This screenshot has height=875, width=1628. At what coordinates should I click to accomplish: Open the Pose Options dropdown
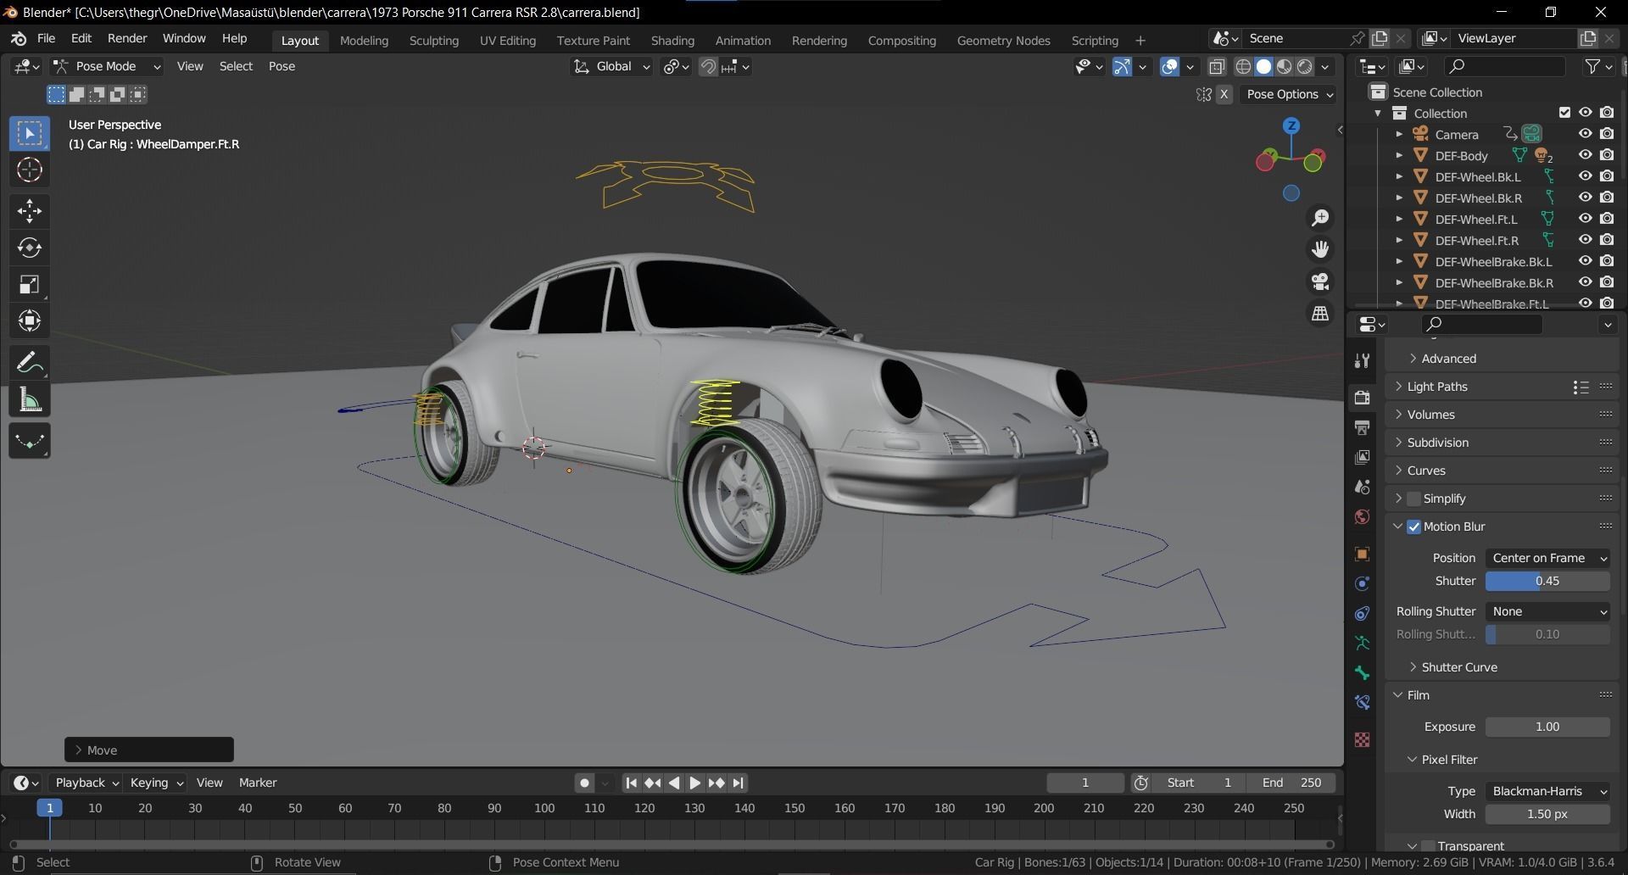1289,94
